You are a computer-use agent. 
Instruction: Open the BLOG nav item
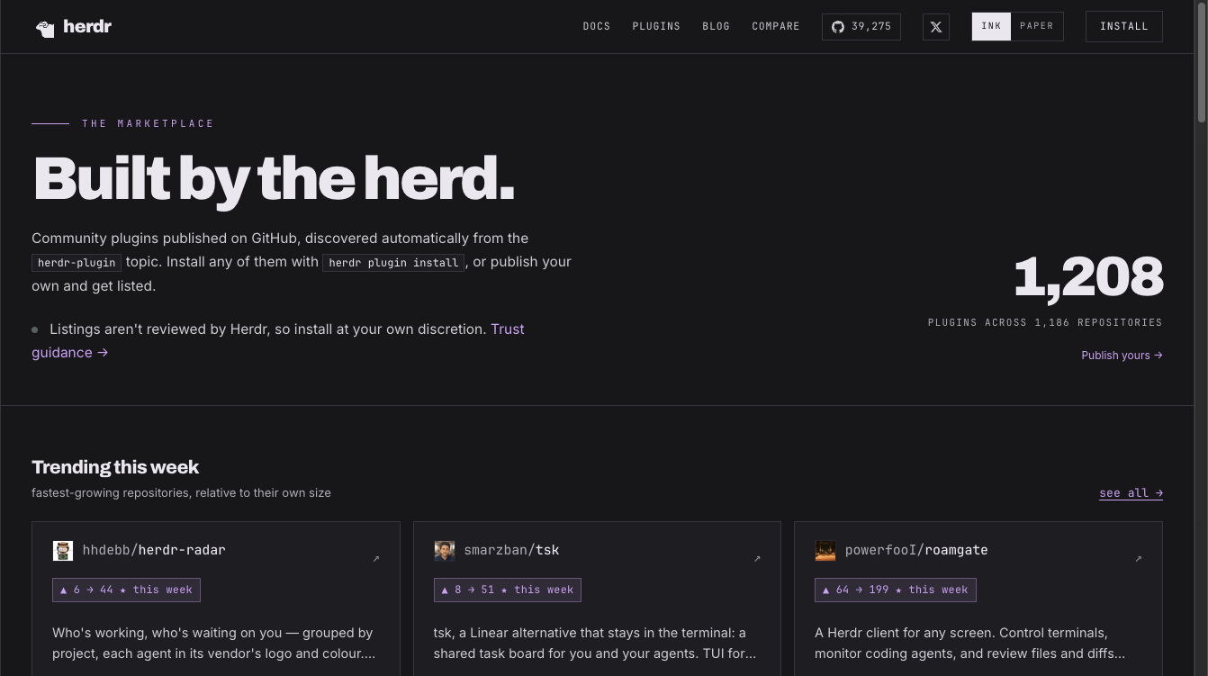pos(717,26)
